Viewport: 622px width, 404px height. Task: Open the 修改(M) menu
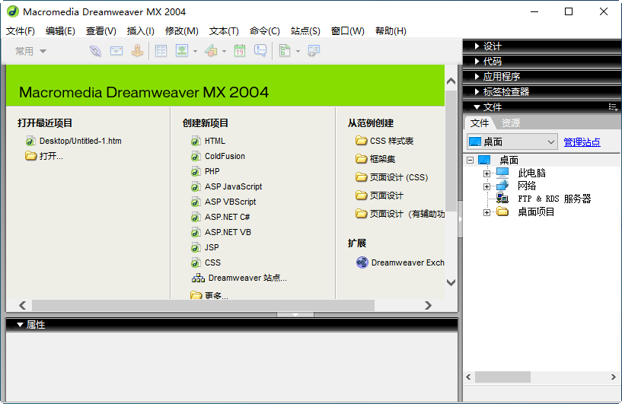tap(182, 31)
